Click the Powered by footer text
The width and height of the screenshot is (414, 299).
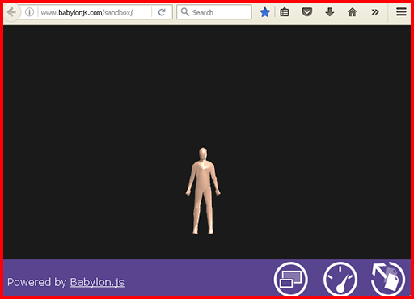36,282
